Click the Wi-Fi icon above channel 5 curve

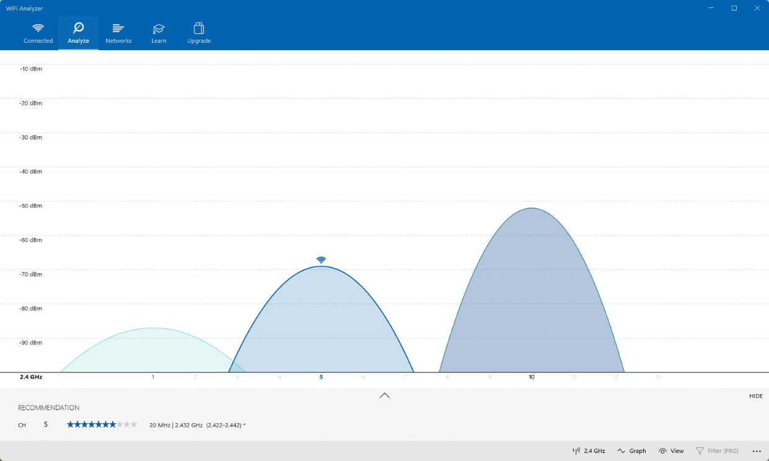(321, 261)
